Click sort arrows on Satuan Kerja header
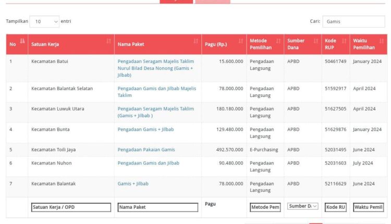The width and height of the screenshot is (391, 224). [x=109, y=41]
